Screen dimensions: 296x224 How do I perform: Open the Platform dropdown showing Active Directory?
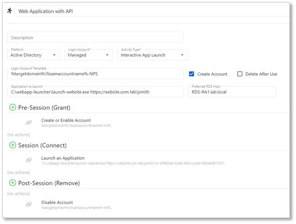[35, 55]
